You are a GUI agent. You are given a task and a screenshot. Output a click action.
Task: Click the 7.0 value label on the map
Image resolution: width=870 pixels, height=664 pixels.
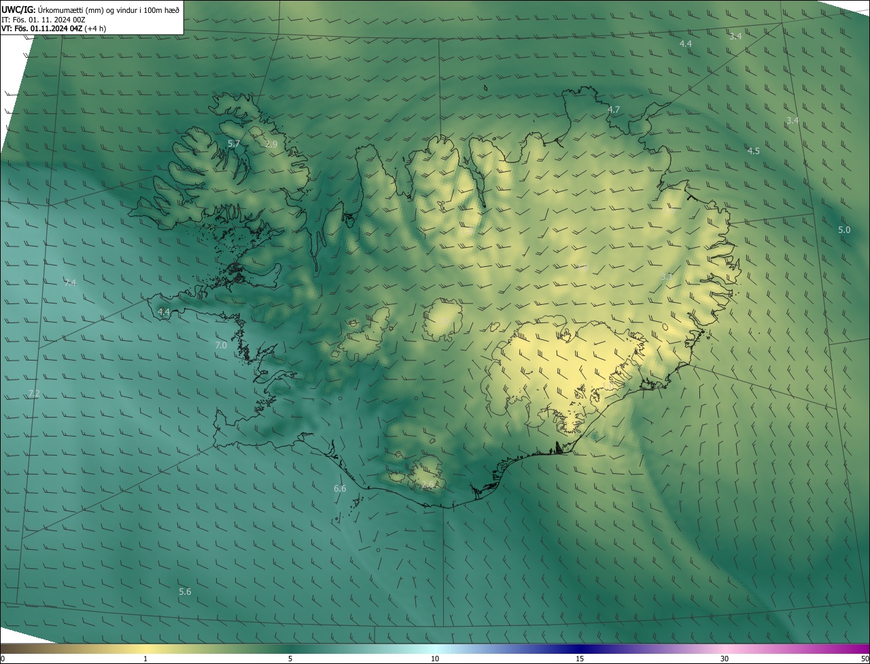point(221,346)
